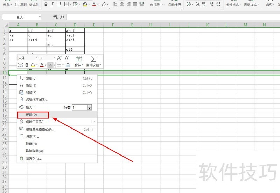Click the 自动换行 wrap text button
The width and height of the screenshot is (280, 193).
pos(174,5)
